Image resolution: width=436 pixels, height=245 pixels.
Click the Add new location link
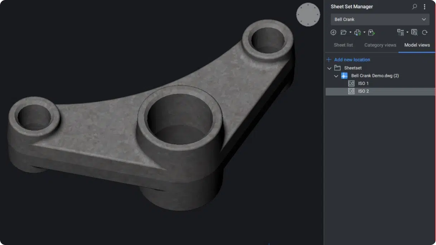pyautogui.click(x=352, y=60)
